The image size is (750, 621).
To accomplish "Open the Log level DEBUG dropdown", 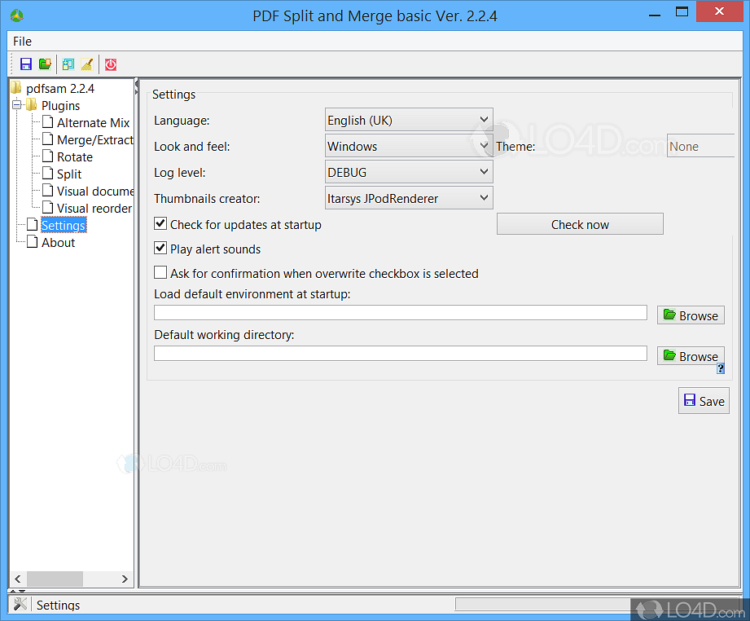I will tap(409, 172).
